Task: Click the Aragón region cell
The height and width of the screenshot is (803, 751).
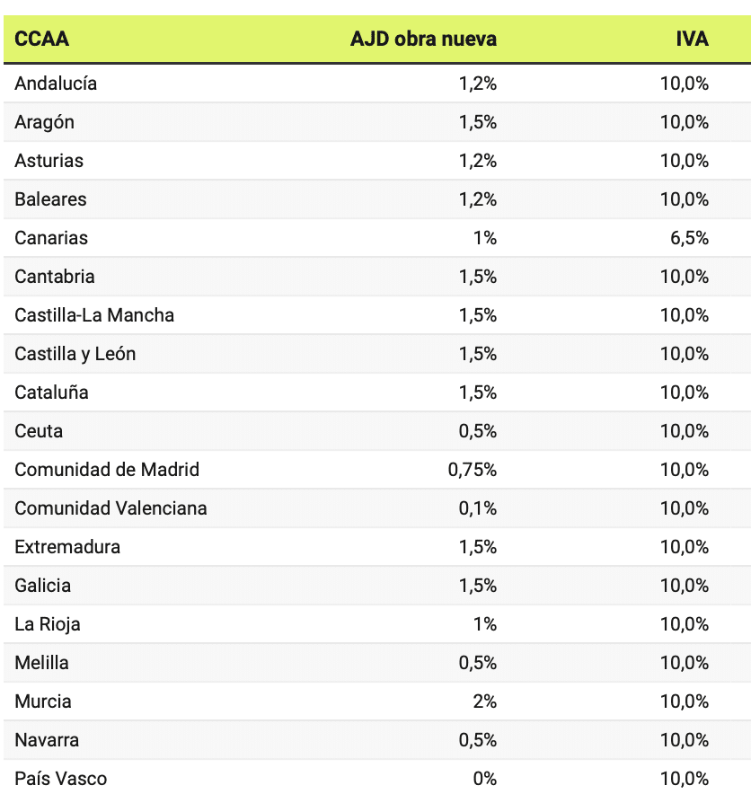Action: [x=45, y=122]
